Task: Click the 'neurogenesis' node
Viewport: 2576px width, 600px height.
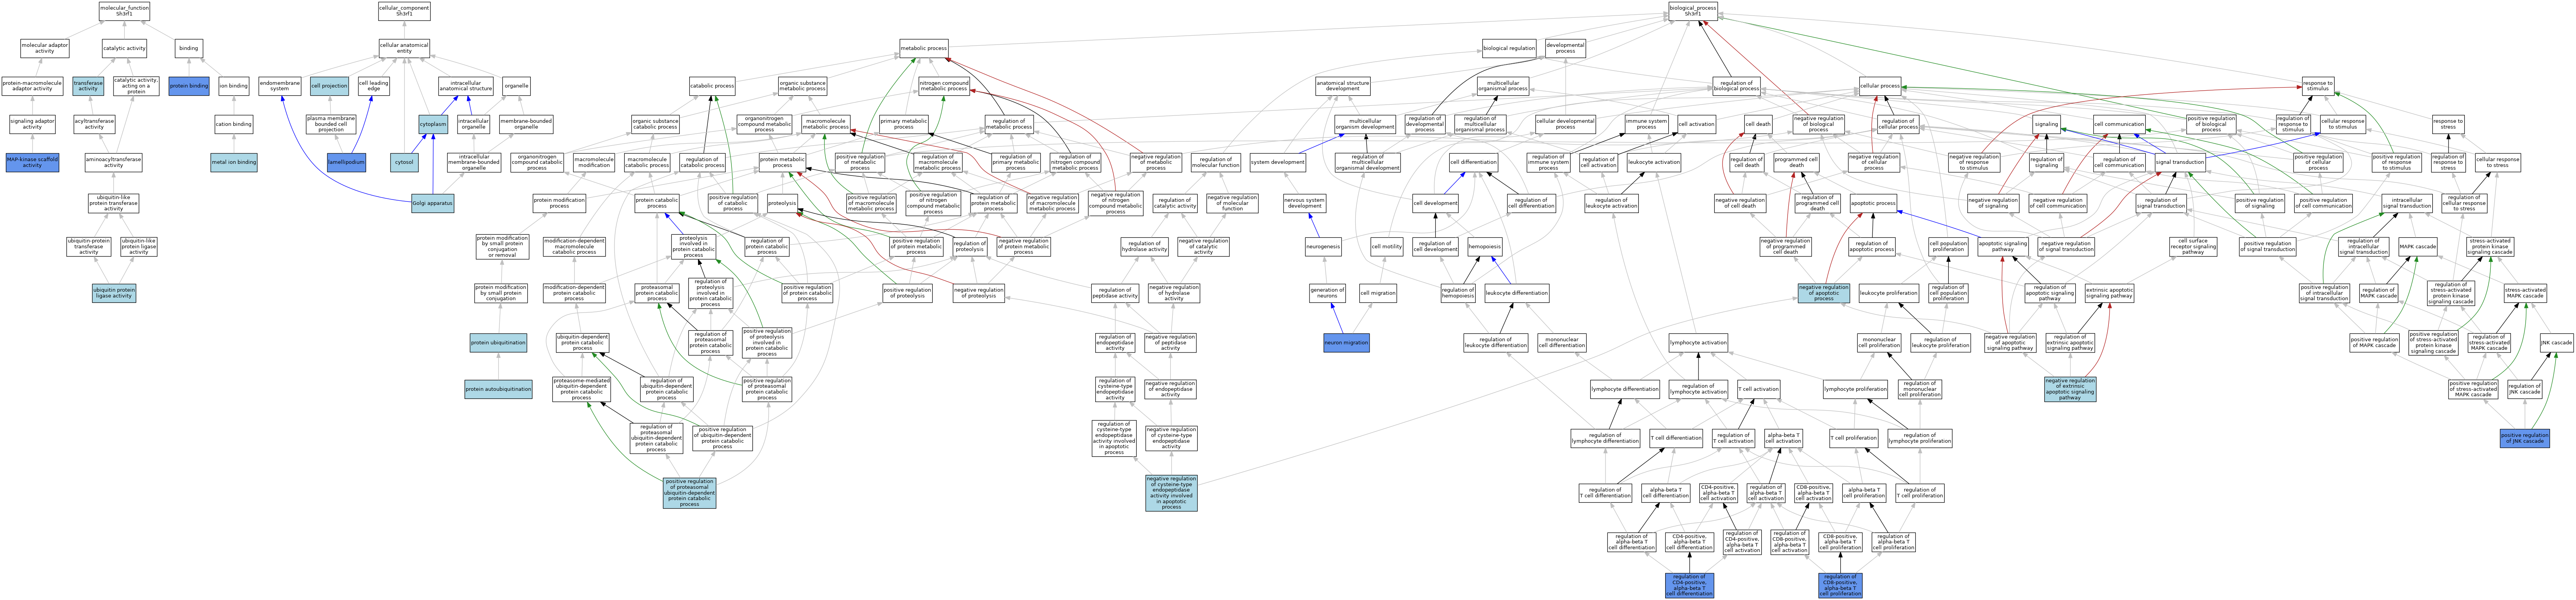Action: pos(1323,246)
